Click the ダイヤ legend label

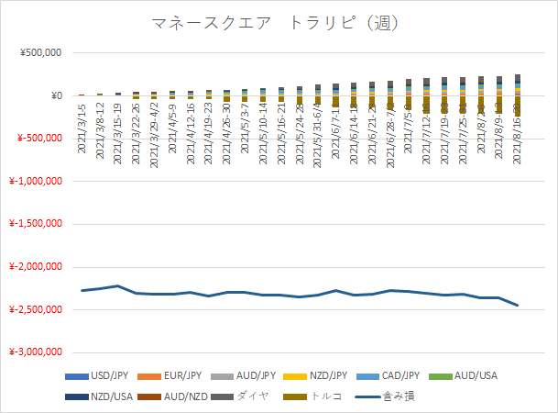[x=252, y=396]
